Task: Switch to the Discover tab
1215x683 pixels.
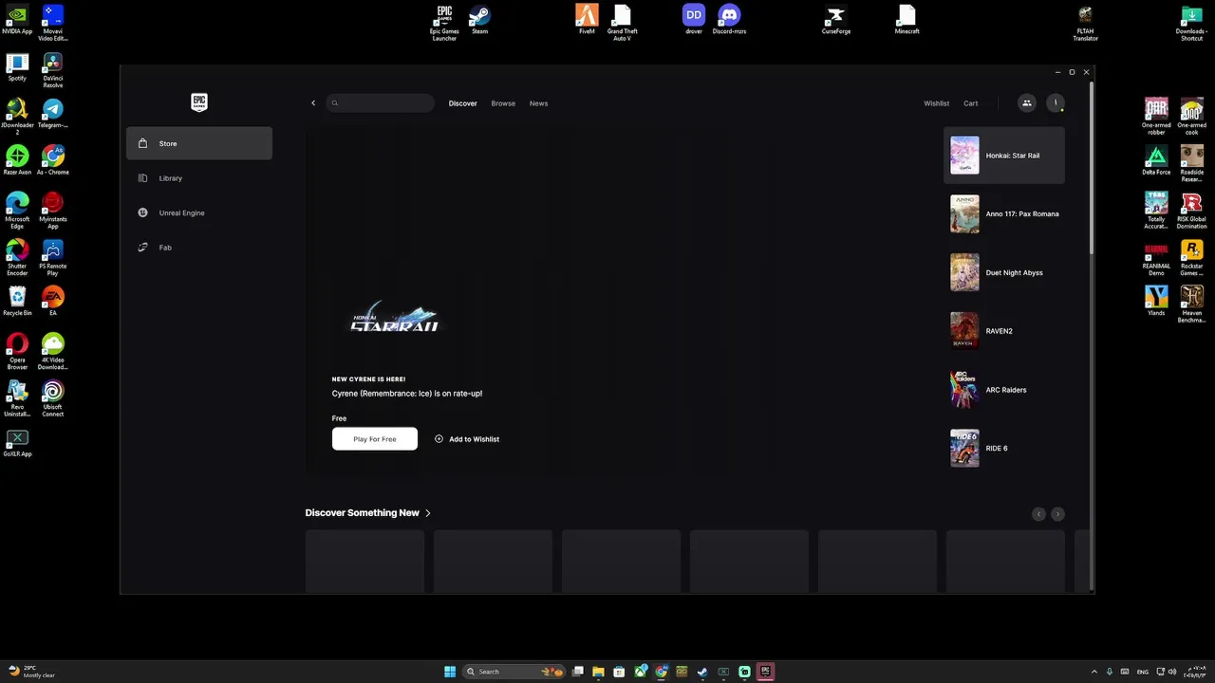Action: coord(463,103)
